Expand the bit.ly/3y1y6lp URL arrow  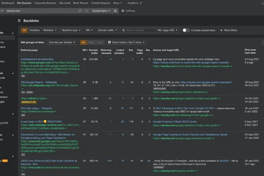(x=46, y=98)
